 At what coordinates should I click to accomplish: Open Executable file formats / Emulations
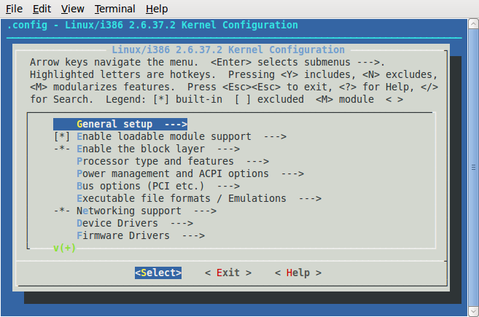[x=199, y=198]
